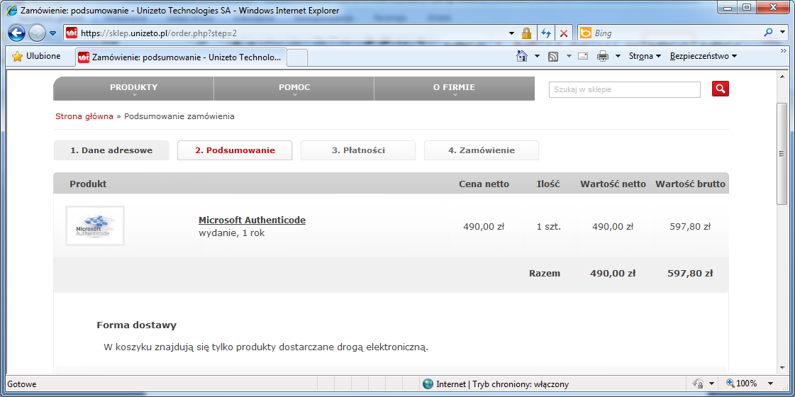Viewport: 795px width, 397px height.
Task: Click the Internet Explorer title bar icon
Action: tap(12, 10)
